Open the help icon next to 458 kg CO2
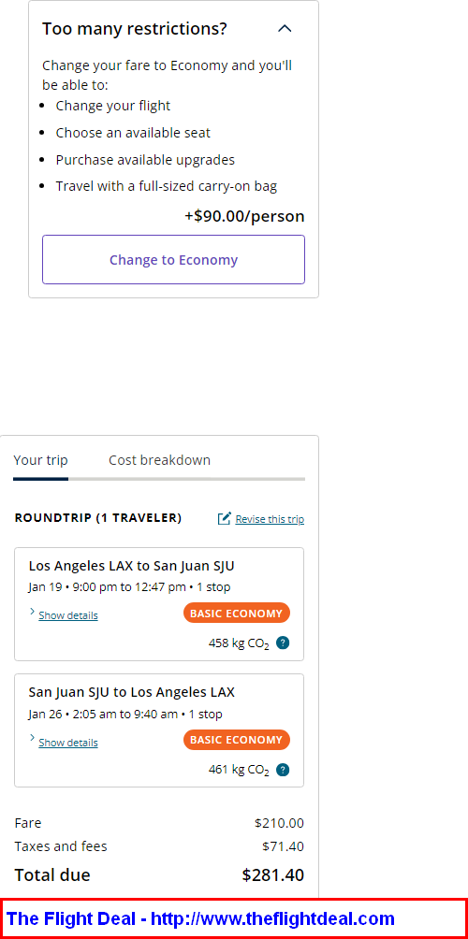468x939 pixels. pos(284,643)
